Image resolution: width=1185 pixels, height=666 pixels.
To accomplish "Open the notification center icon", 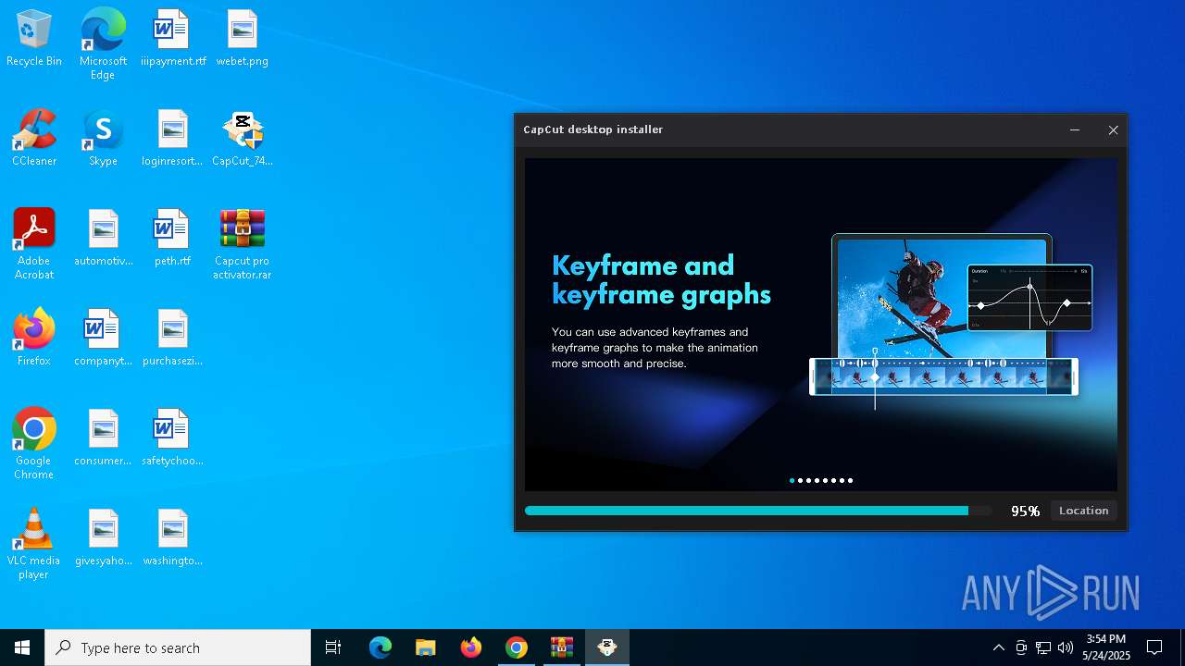I will [1154, 647].
